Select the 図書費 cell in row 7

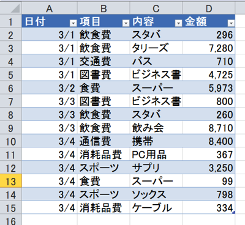(104, 101)
